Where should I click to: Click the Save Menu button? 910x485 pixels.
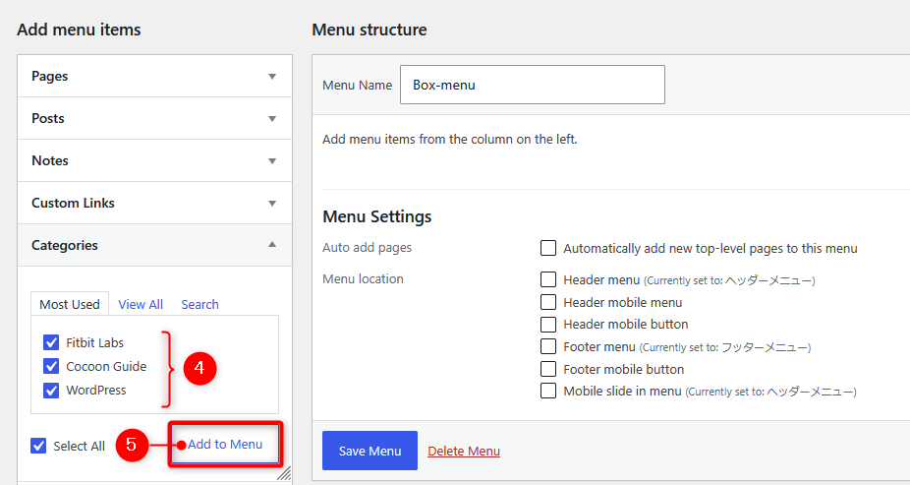pos(370,451)
